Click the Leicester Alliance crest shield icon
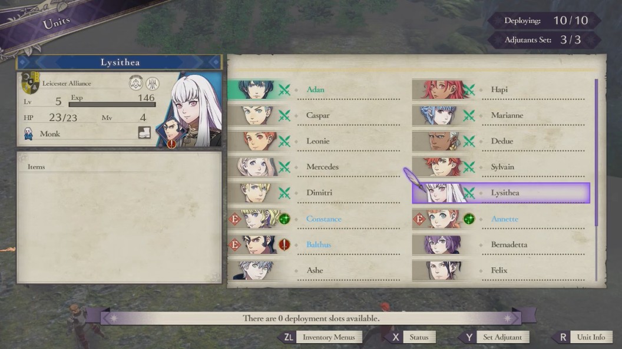622x349 pixels. coord(31,82)
